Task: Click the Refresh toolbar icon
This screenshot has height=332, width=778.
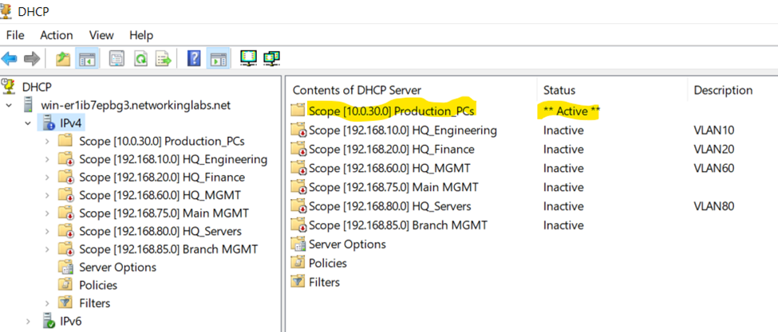Action: pos(141,59)
